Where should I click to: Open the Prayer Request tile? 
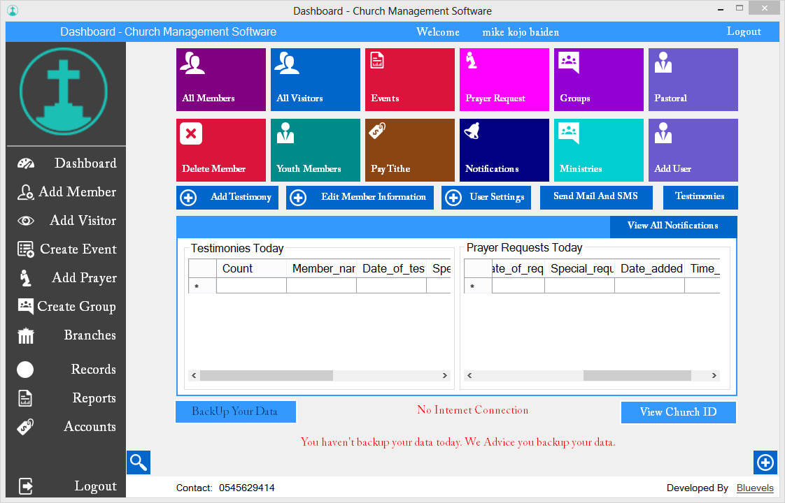(504, 80)
